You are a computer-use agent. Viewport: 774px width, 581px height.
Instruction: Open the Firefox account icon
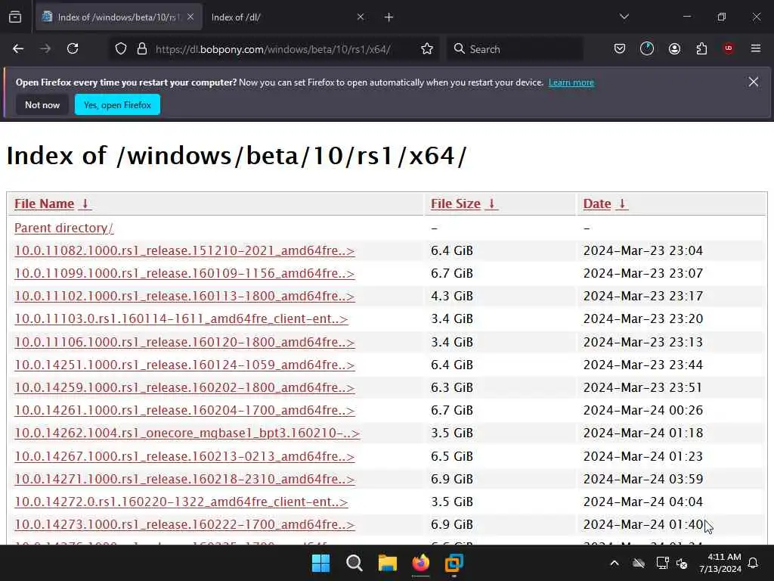click(674, 49)
